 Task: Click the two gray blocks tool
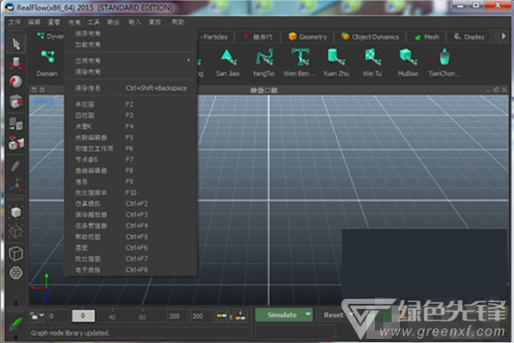16,123
